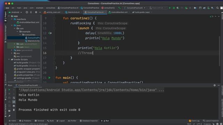The image size is (223, 125).
Task: Click inspection checkmark indicator in editor corner
Action: (212, 16)
